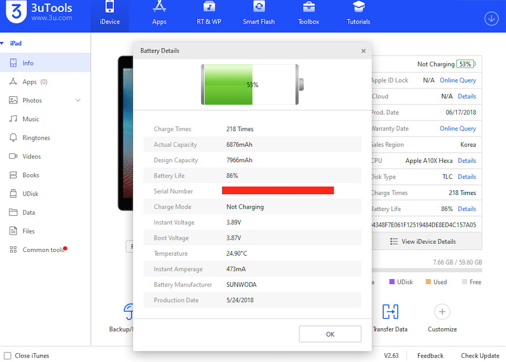The image size is (506, 362).
Task: Click View iDevice Details button
Action: tap(427, 241)
